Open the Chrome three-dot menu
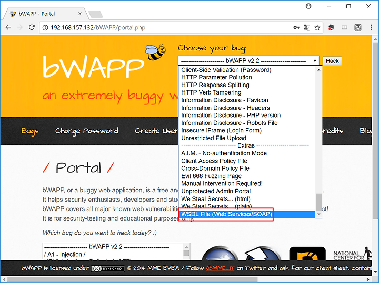 click(371, 27)
